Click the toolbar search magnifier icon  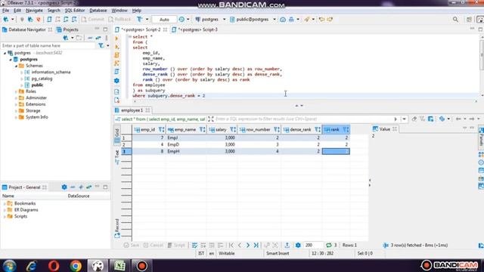pos(455,20)
